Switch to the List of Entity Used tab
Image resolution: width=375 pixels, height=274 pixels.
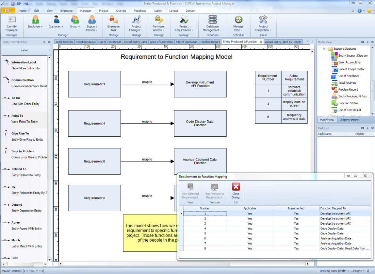pyautogui.click(x=136, y=42)
